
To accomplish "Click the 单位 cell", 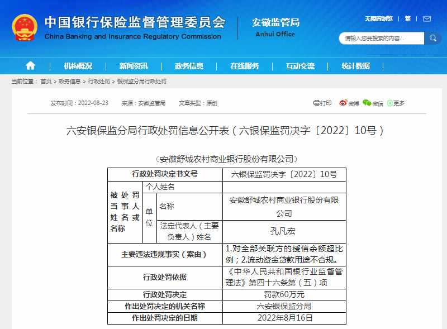I will (150, 218).
